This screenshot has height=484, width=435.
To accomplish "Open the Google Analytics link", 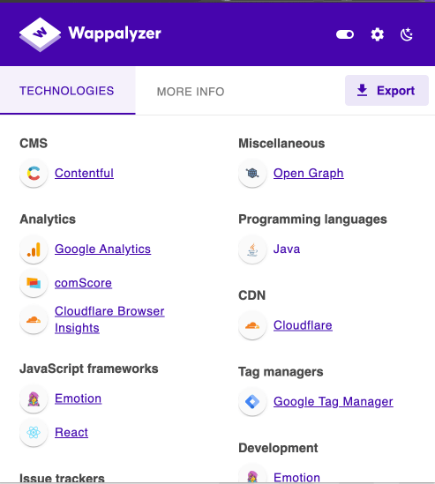I will click(102, 249).
